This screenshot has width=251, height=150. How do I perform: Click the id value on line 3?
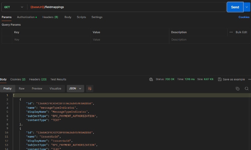[64, 104]
